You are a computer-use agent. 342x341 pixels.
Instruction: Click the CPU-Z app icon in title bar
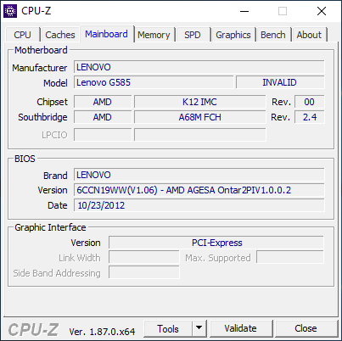tap(10, 11)
